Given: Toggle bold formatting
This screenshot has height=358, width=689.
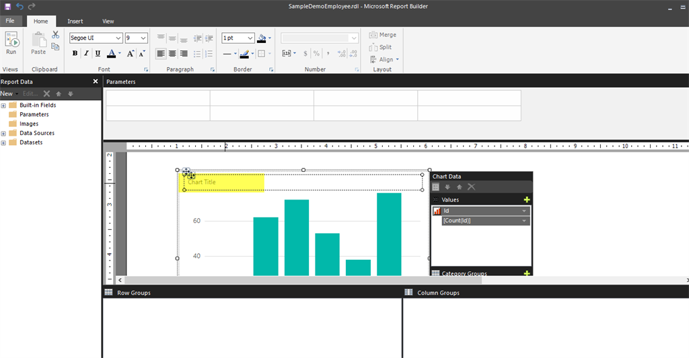Looking at the screenshot, I should tap(75, 54).
